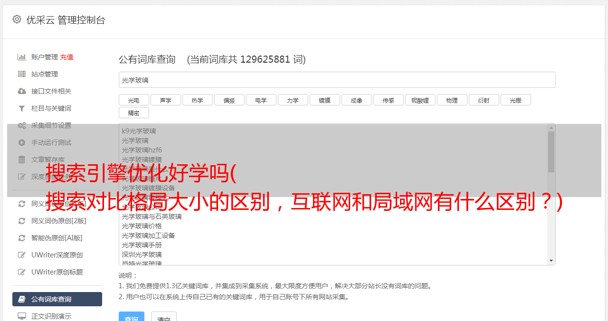Click the 光栅 tag button
Screen dimensions: 608x321
point(515,100)
